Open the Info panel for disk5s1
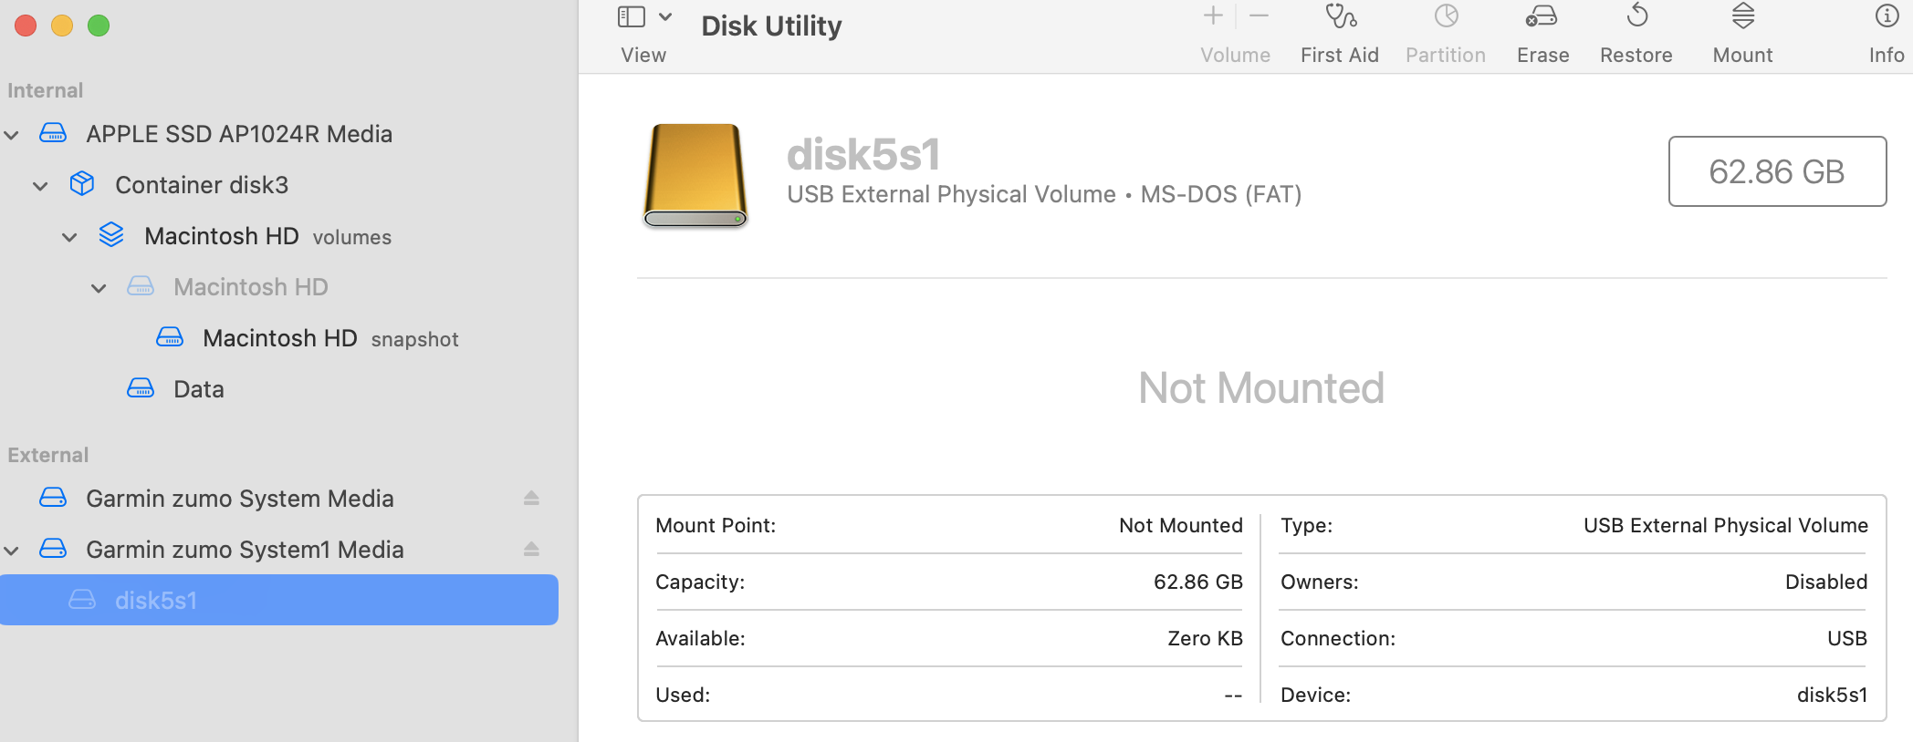The width and height of the screenshot is (1913, 742). pyautogui.click(x=1887, y=17)
